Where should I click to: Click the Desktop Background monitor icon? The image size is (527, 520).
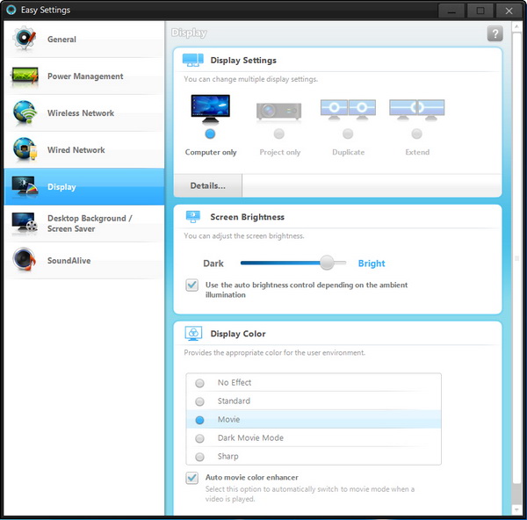(x=24, y=224)
